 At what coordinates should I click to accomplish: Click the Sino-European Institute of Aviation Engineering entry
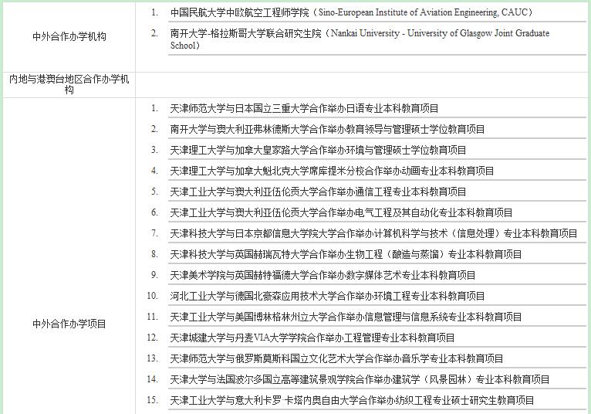coord(351,12)
